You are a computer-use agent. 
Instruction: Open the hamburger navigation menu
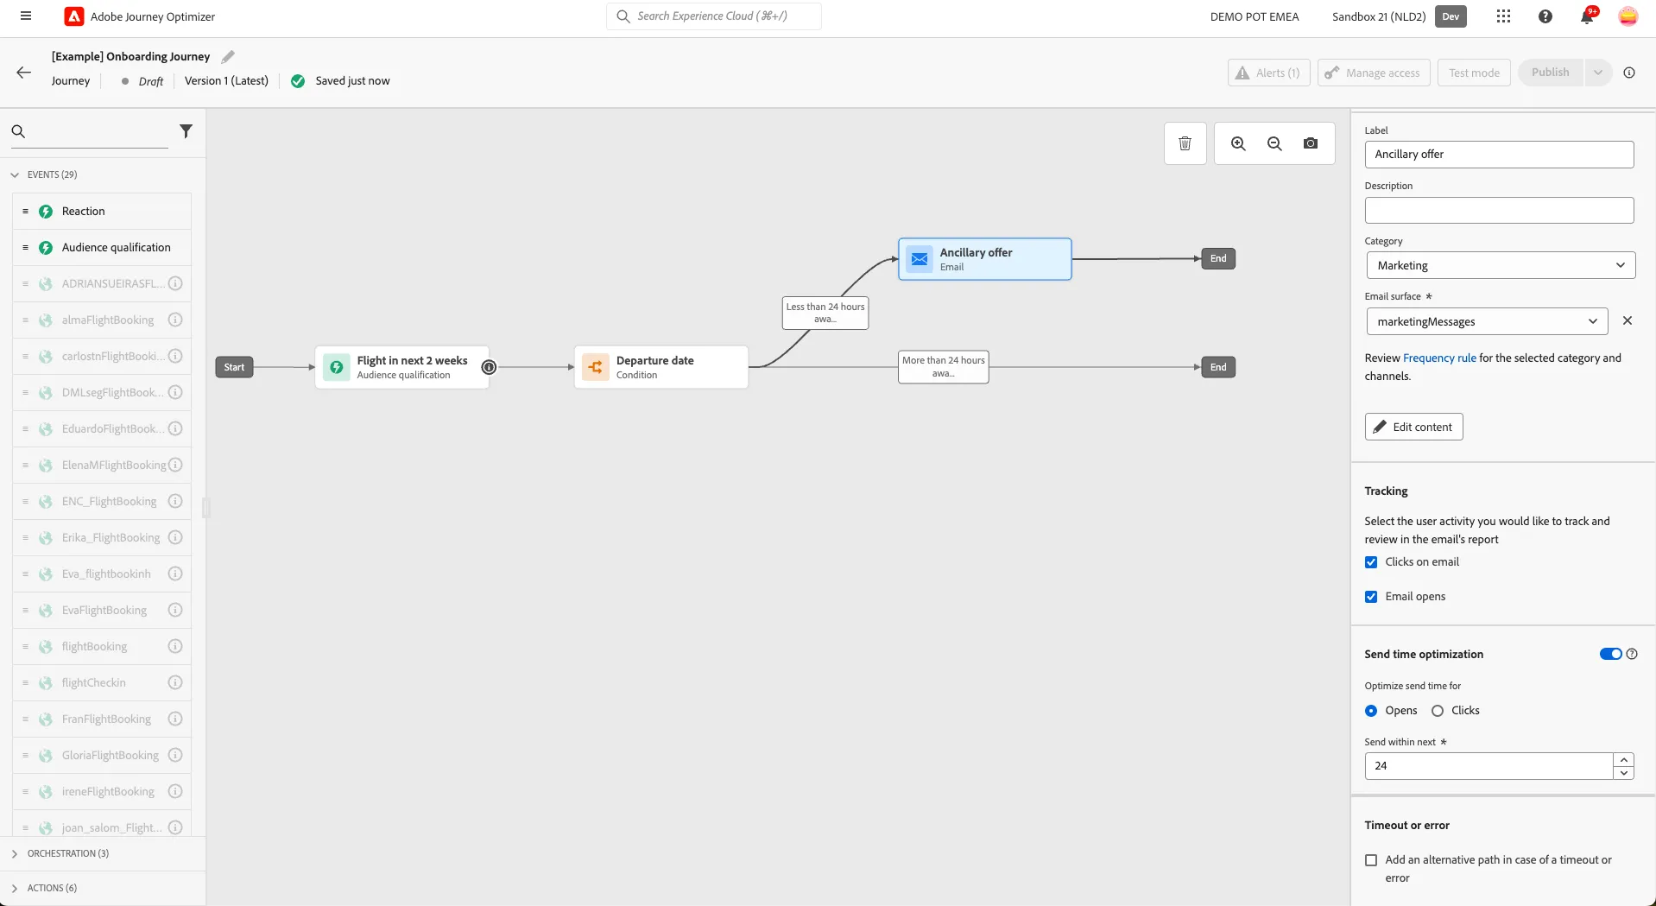(x=26, y=16)
